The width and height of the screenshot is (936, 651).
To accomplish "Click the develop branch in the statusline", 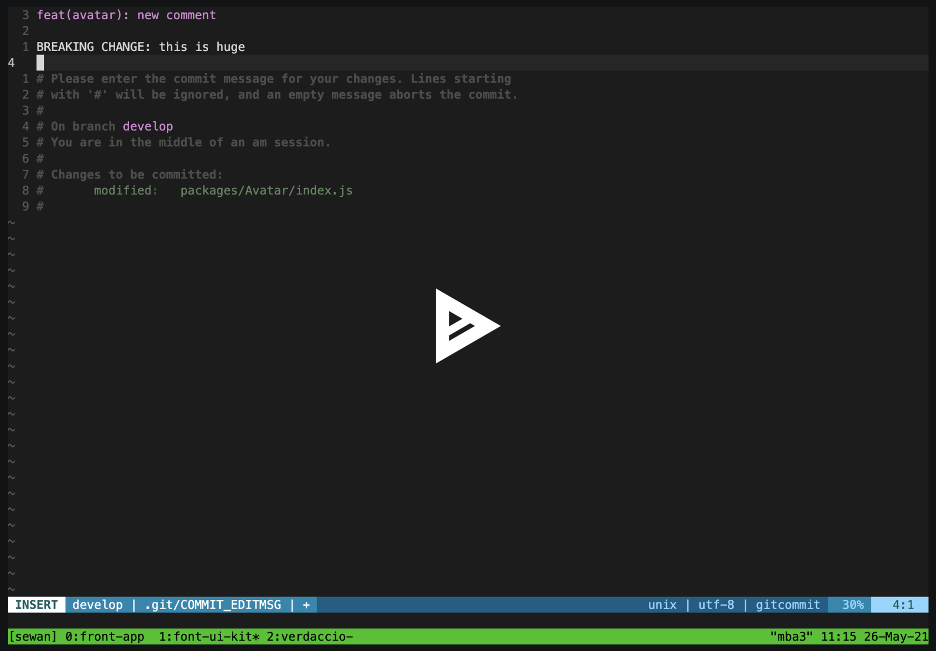I will tap(97, 605).
